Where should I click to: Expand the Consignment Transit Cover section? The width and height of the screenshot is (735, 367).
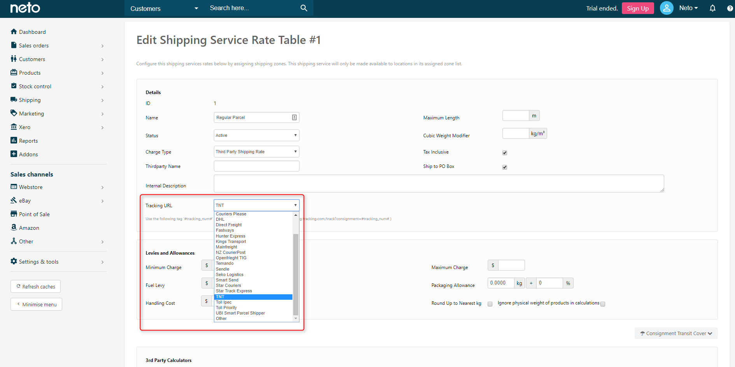pyautogui.click(x=676, y=333)
